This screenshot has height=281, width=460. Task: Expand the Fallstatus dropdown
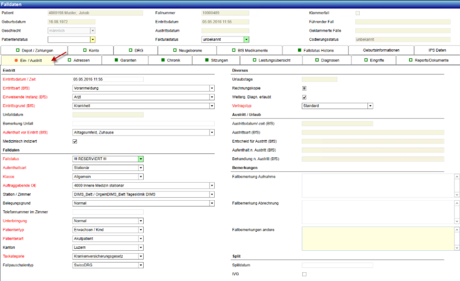141,159
